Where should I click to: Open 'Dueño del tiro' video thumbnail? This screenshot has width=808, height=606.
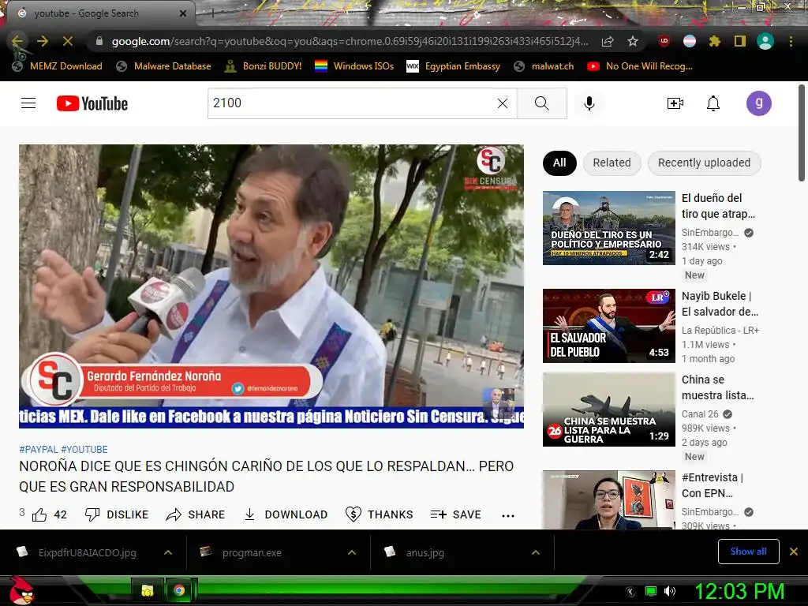coord(608,228)
